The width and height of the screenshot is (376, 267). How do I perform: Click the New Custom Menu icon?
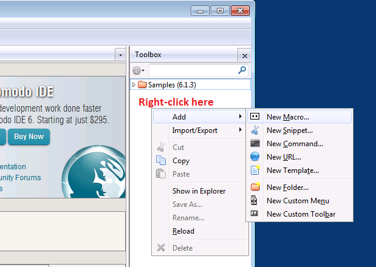254,200
